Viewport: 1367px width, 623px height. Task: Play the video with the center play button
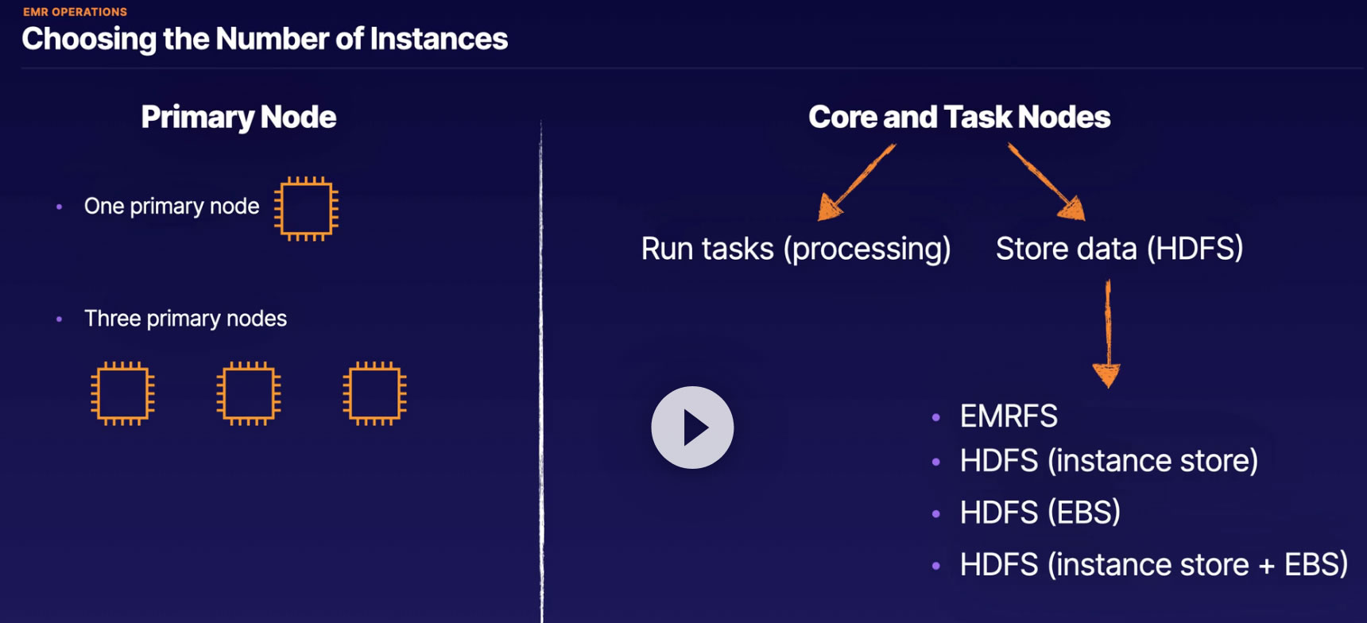click(x=692, y=428)
